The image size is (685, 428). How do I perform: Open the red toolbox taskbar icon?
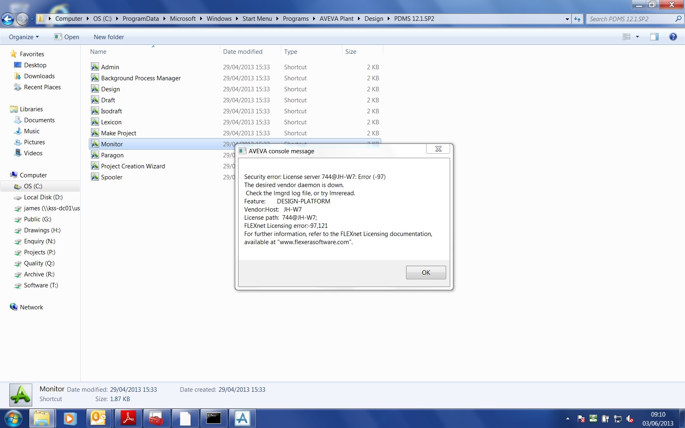(x=156, y=418)
